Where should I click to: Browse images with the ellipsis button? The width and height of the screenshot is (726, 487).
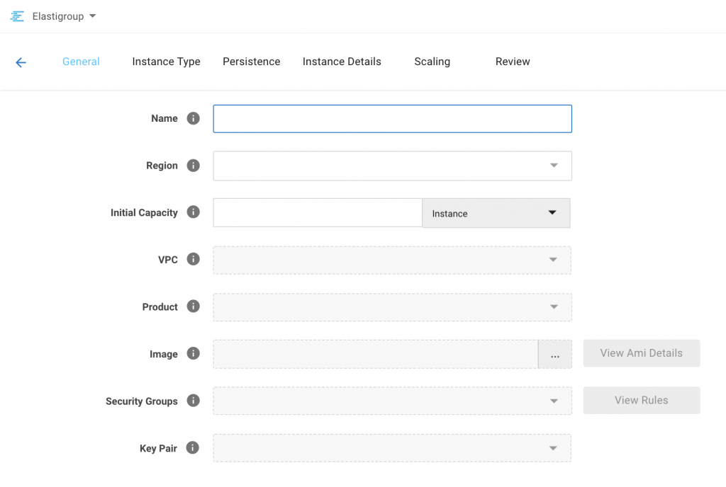pyautogui.click(x=555, y=354)
